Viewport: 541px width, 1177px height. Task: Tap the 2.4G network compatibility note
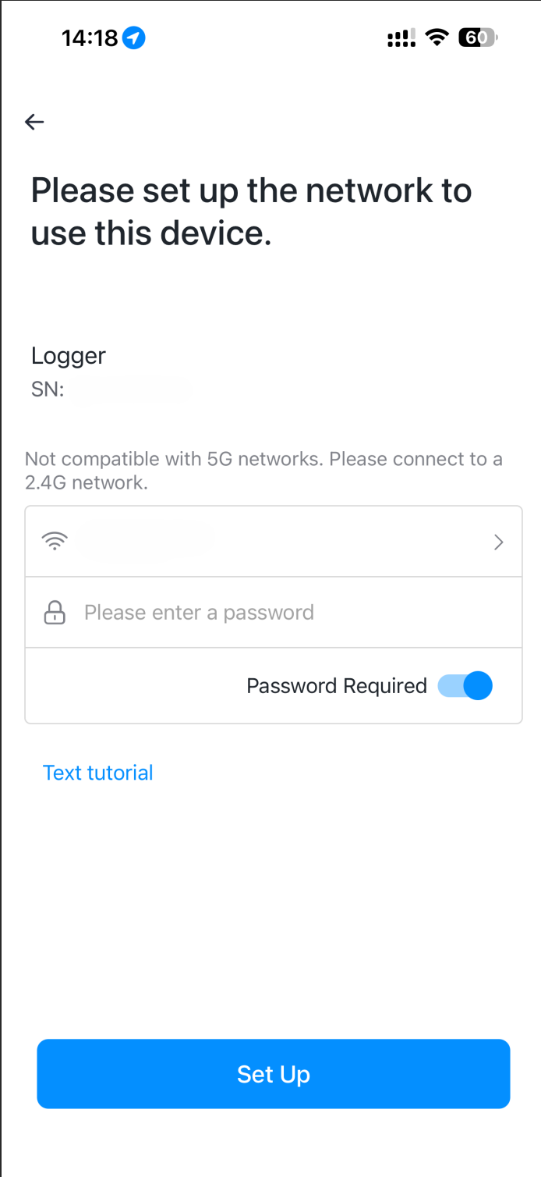(263, 471)
